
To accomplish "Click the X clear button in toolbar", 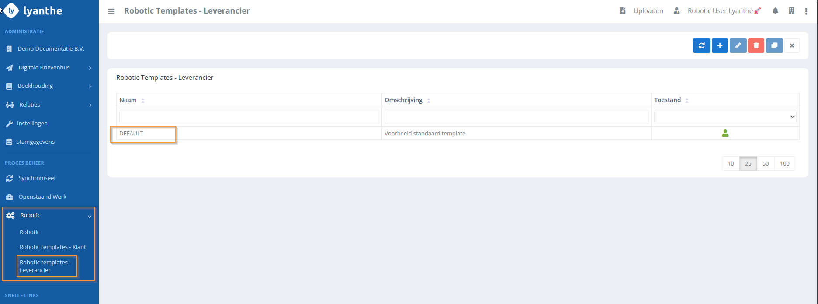I will point(792,46).
